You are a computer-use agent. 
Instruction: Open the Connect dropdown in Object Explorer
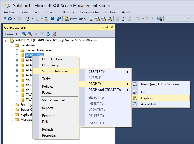(x=12, y=34)
